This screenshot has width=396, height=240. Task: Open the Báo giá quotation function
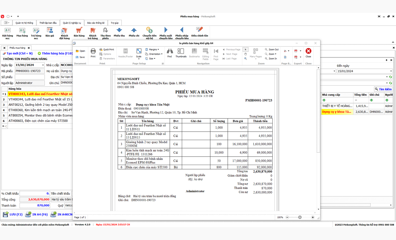coord(50,32)
